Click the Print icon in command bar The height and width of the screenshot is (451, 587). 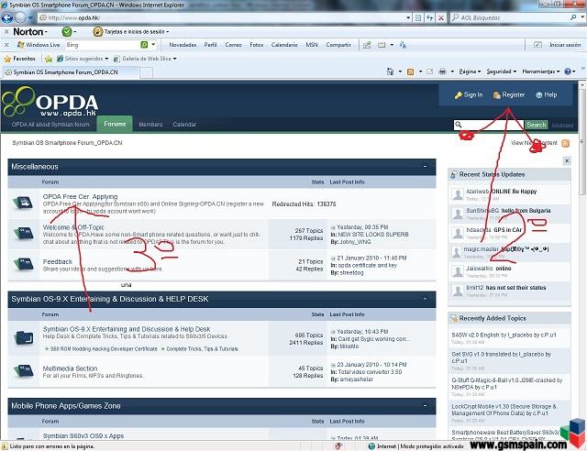pyautogui.click(x=442, y=71)
